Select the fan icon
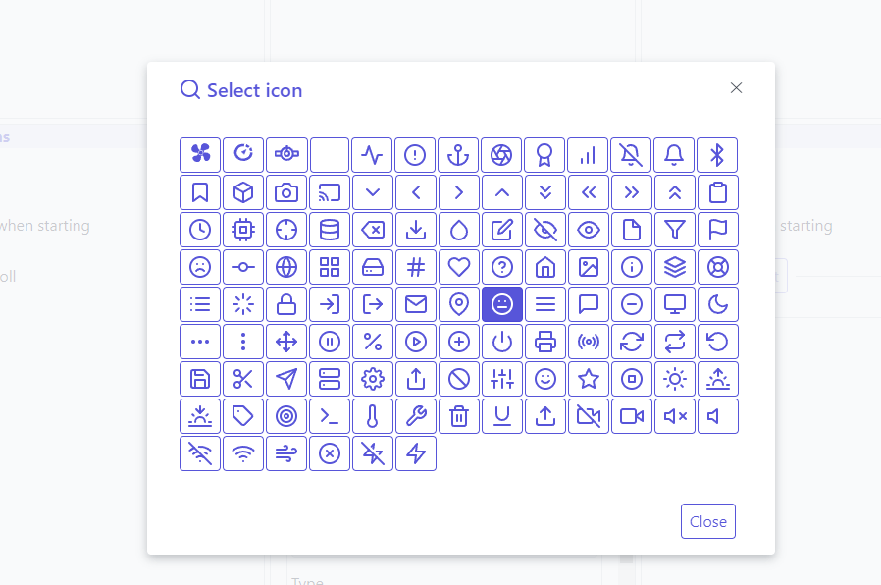This screenshot has width=881, height=585. pyautogui.click(x=200, y=155)
